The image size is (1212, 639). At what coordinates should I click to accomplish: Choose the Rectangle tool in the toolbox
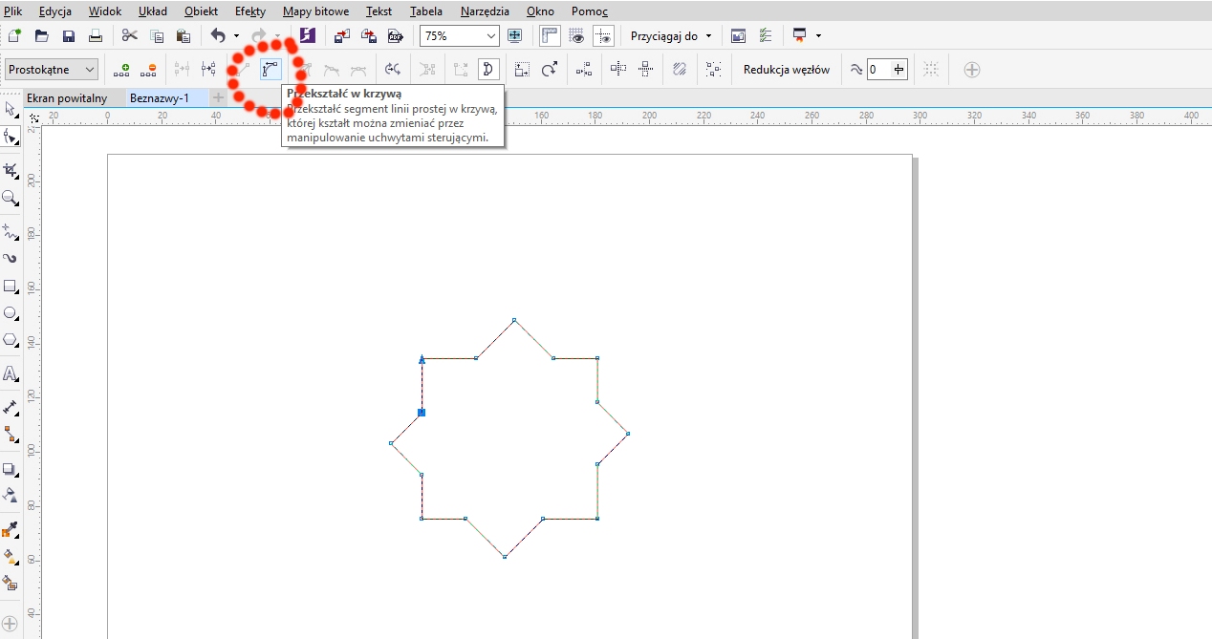click(x=11, y=286)
